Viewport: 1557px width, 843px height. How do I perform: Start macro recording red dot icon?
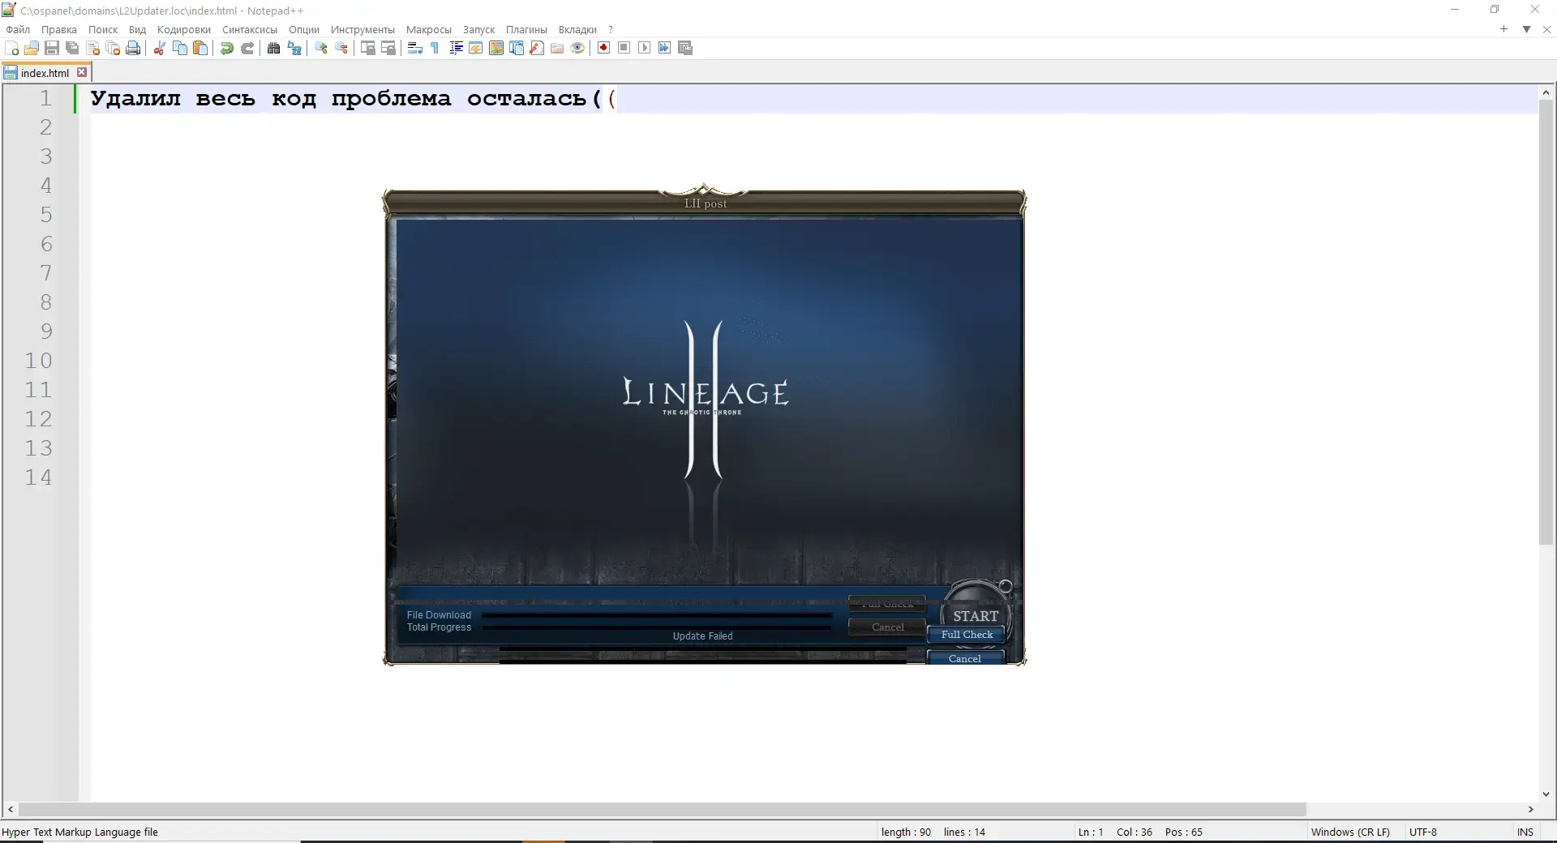click(604, 48)
